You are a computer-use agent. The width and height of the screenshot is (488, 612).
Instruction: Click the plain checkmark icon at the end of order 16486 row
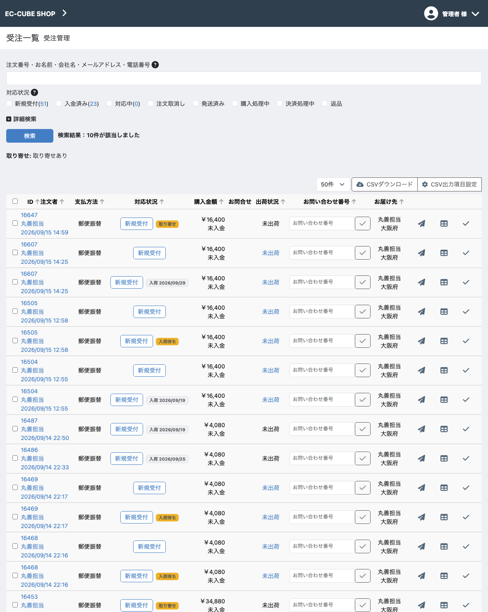tap(466, 459)
